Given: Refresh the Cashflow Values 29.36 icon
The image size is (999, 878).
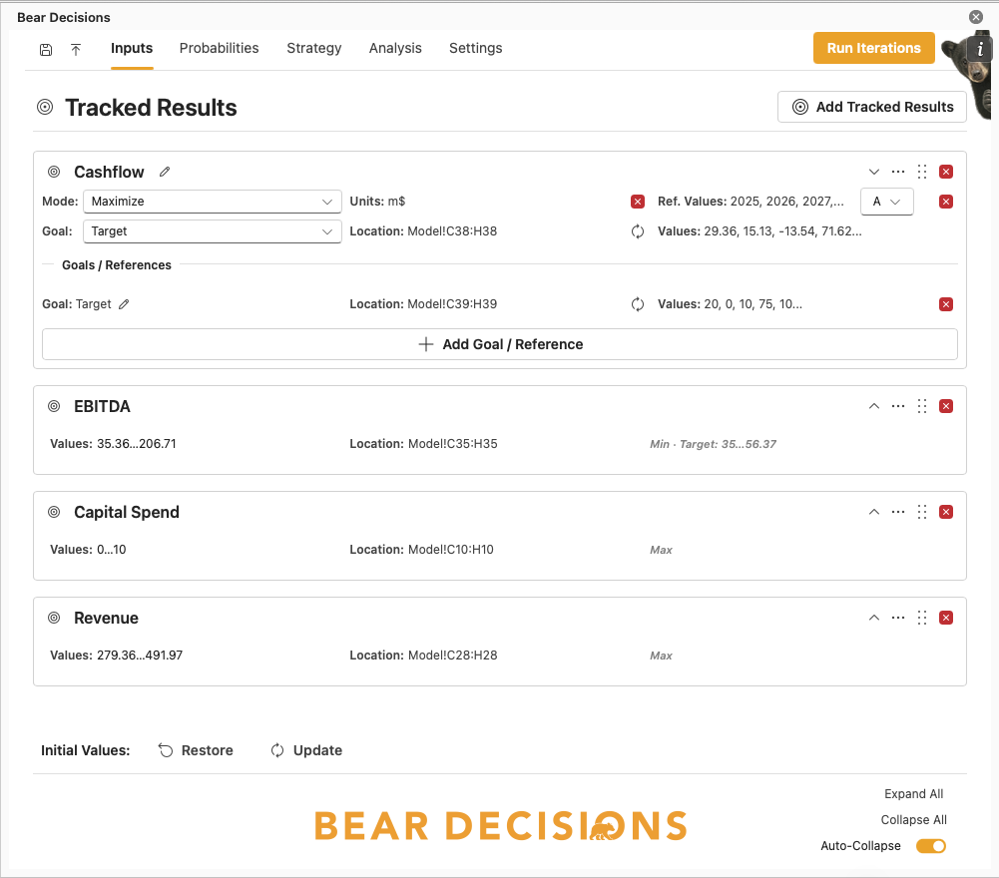Looking at the screenshot, I should tap(638, 231).
